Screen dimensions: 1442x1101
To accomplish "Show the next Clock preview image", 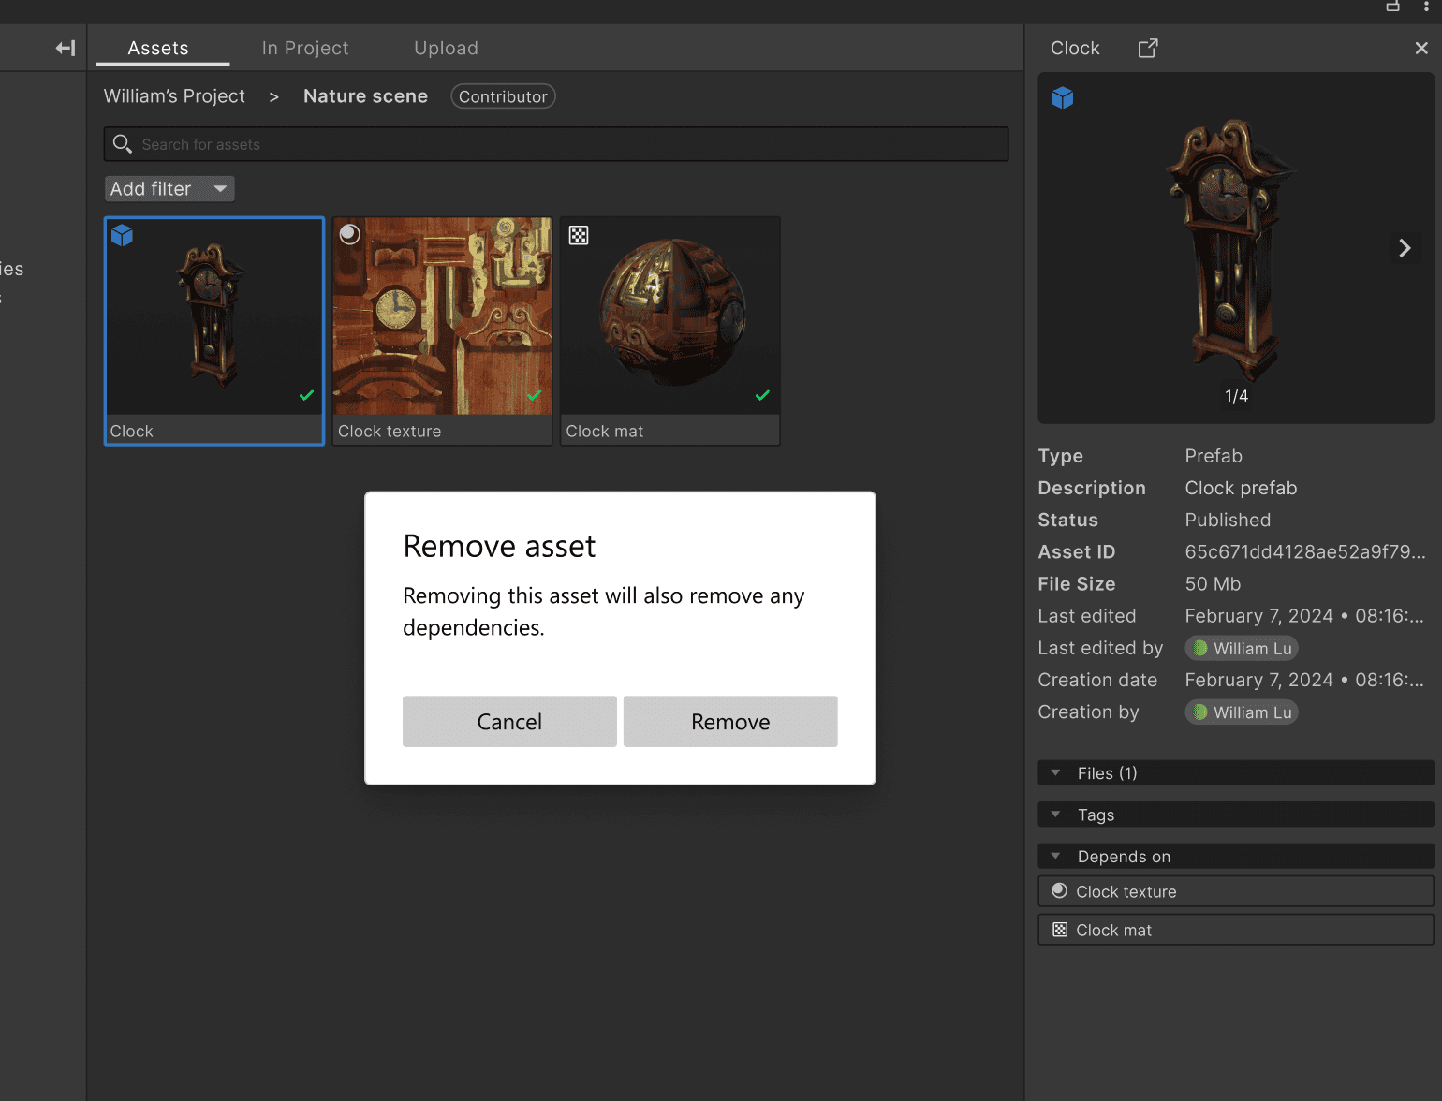I will 1404,247.
